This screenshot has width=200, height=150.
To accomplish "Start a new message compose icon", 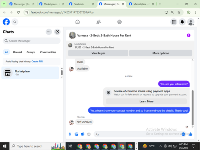I will coord(57,32).
